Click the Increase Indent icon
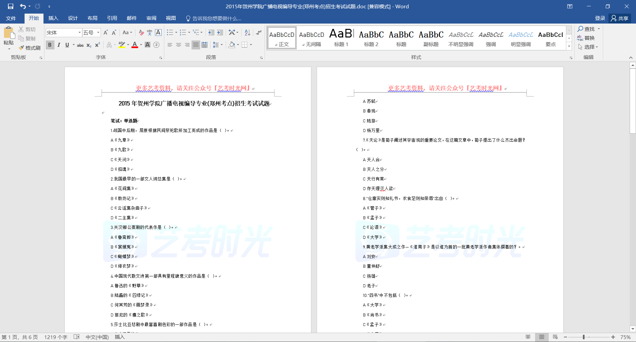Screen dimensions: 636x342 pos(220,33)
